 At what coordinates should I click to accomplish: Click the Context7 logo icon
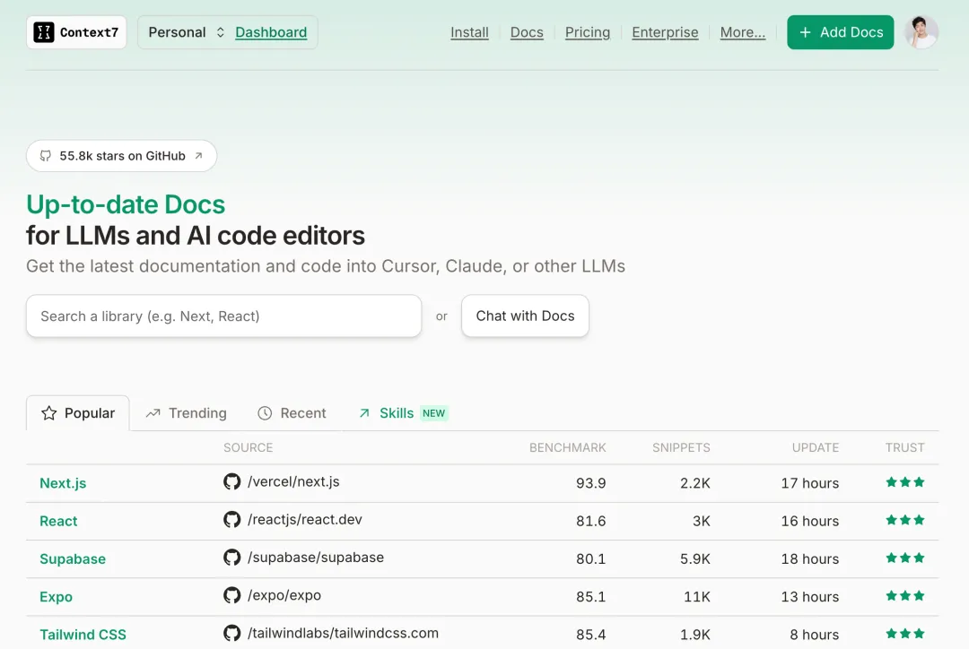(x=43, y=32)
